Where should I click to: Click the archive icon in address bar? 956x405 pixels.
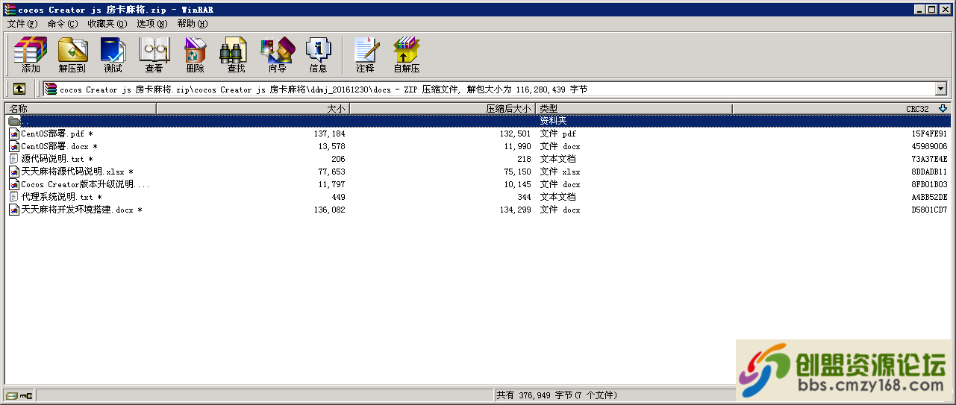(51, 90)
